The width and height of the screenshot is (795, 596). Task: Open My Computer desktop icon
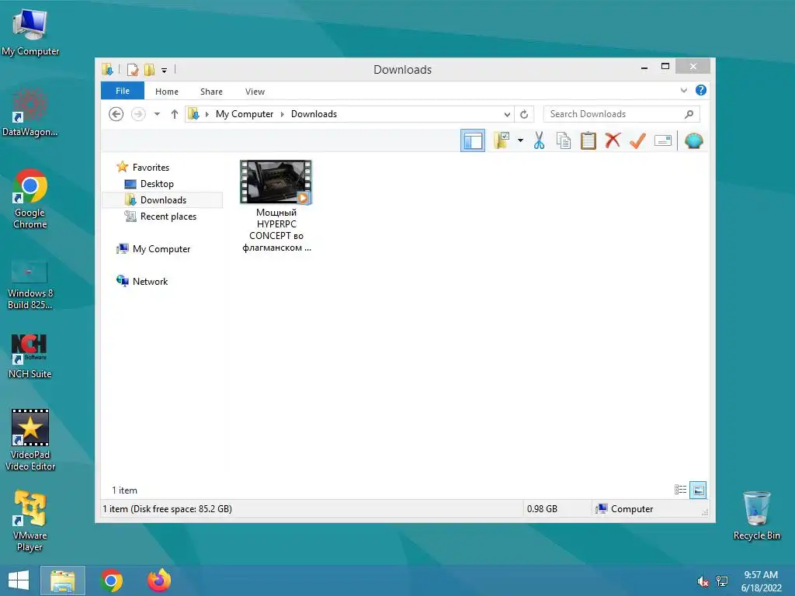[x=30, y=33]
